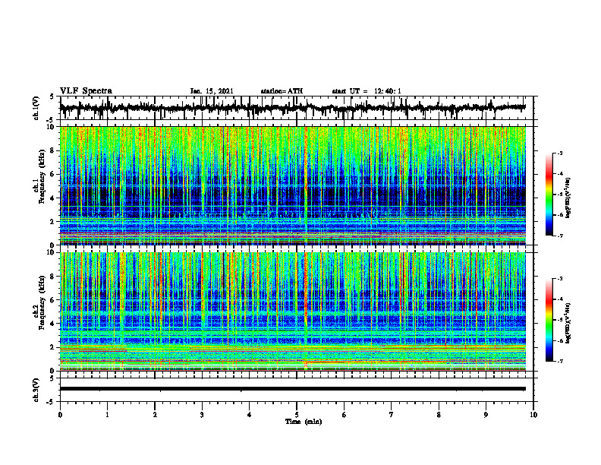Click the ch.1 'Frequency (kHz)' axis label
Image resolution: width=601 pixels, height=465 pixels.
(42, 176)
